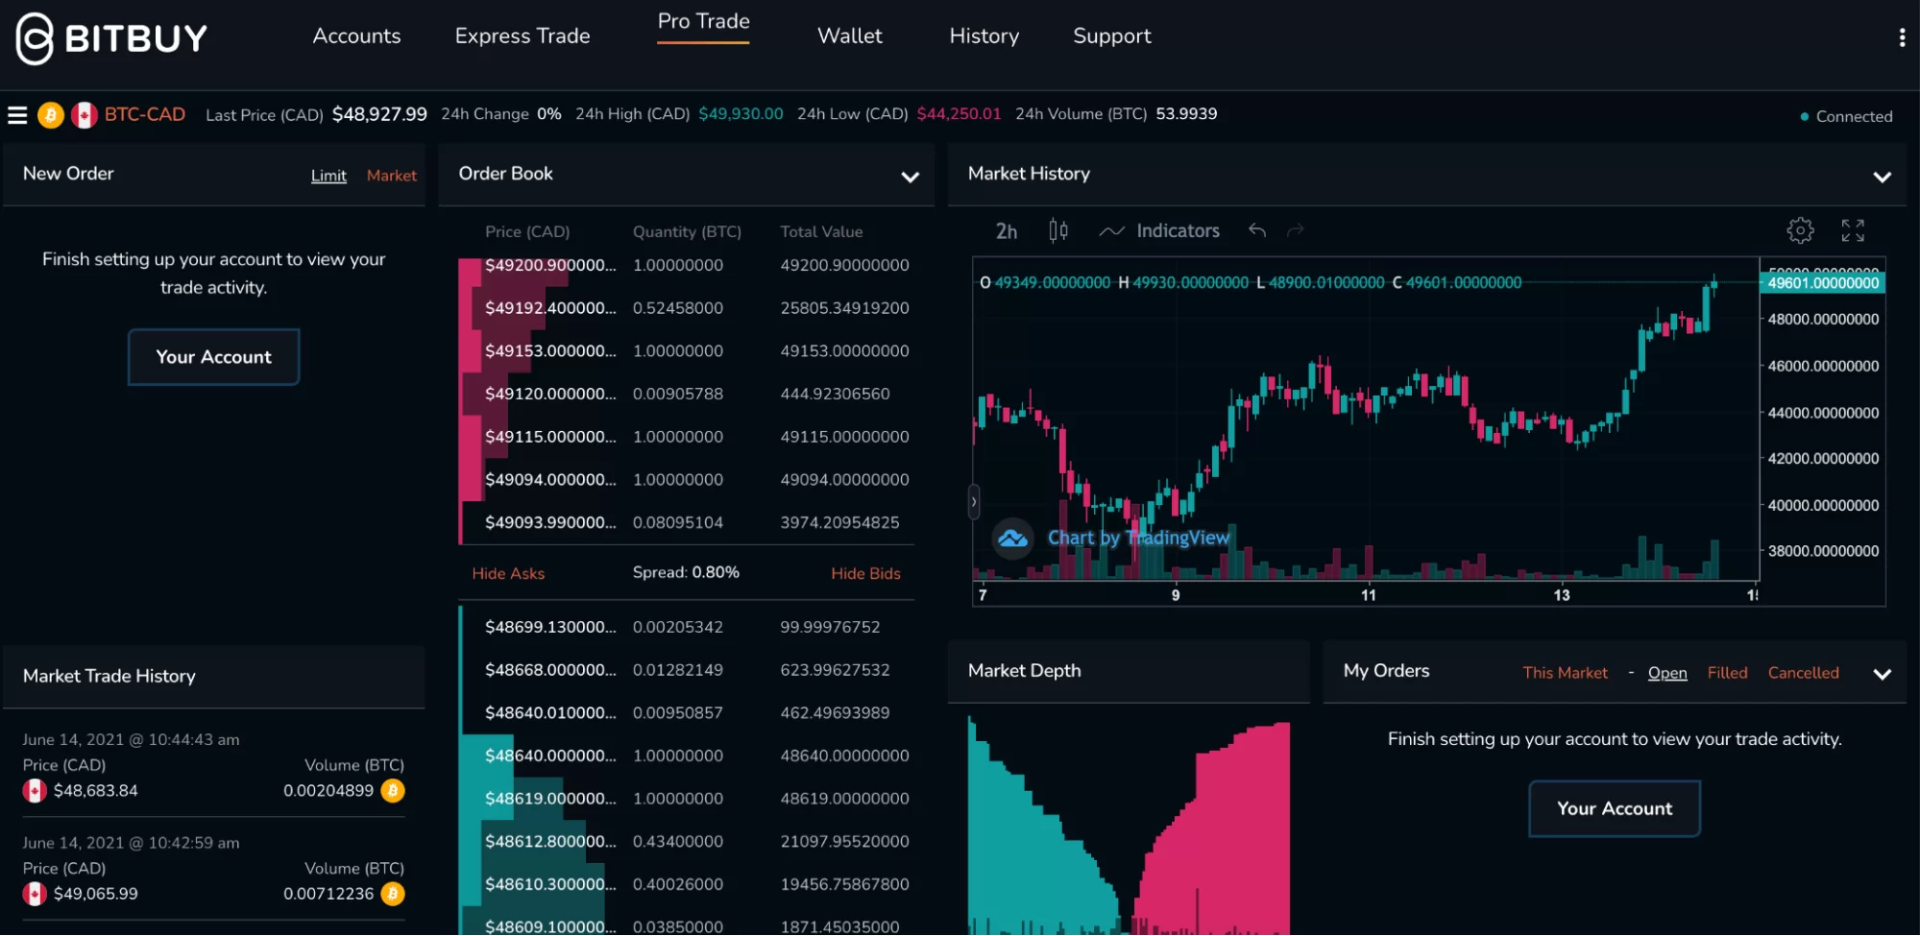The height and width of the screenshot is (936, 1920).
Task: Go to the Accounts page
Action: (x=356, y=36)
